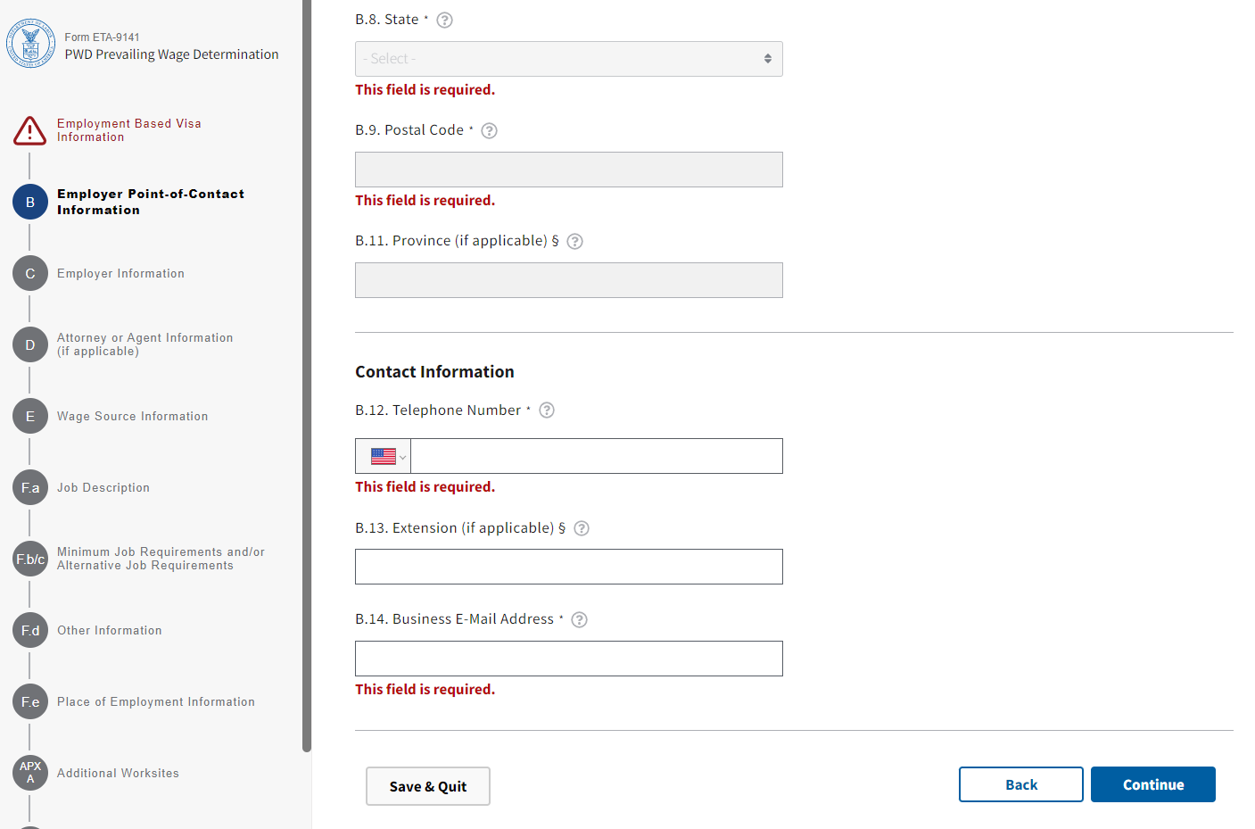Jump to step F.a Job Description

click(x=103, y=488)
